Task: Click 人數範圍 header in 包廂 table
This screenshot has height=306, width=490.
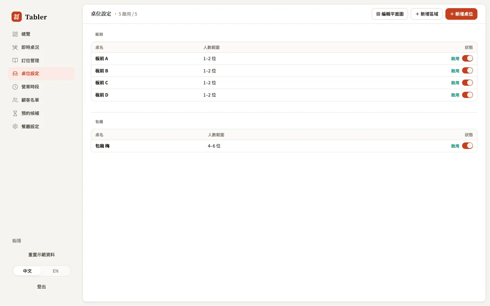Action: coord(216,135)
